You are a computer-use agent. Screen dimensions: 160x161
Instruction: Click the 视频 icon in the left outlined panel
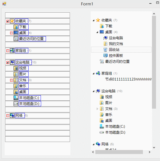click(16, 68)
